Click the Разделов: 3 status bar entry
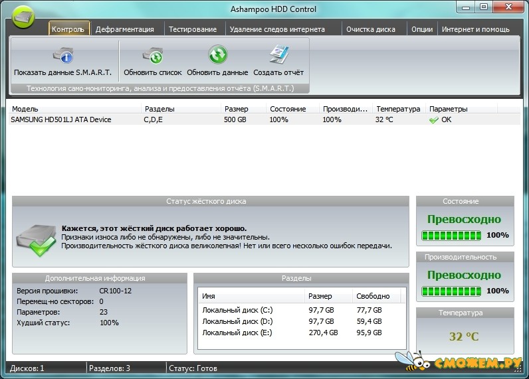 point(109,368)
